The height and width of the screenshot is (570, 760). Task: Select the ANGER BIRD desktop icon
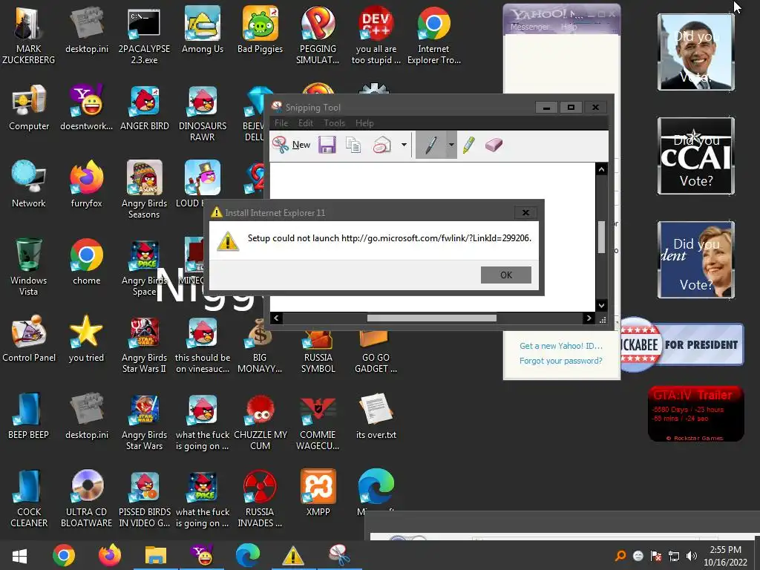[x=145, y=107]
